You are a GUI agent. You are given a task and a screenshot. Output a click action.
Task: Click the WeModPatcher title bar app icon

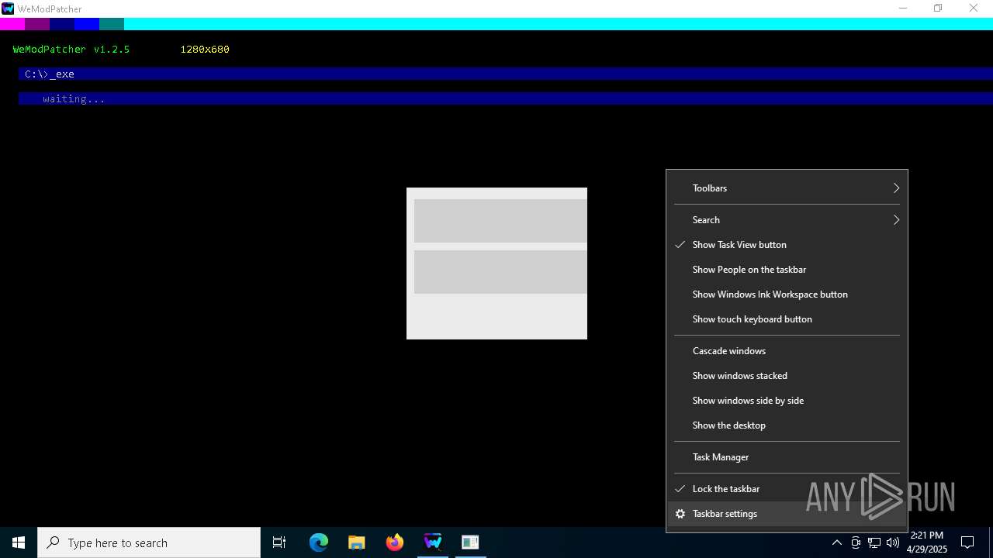[x=8, y=9]
